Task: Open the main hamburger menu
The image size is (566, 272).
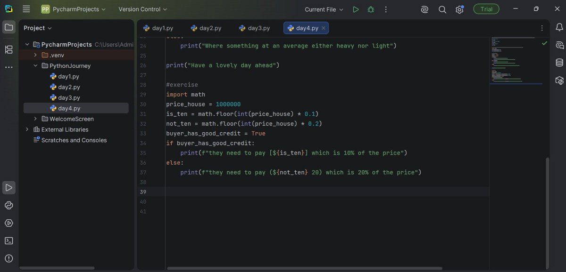Action: pyautogui.click(x=26, y=9)
